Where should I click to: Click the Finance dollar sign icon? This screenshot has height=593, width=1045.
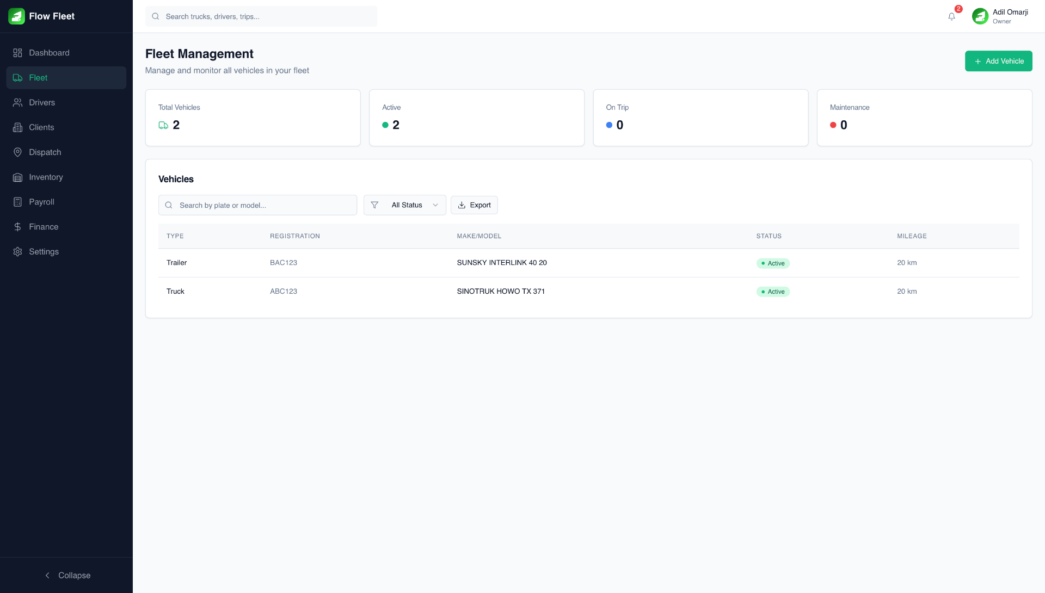point(17,227)
